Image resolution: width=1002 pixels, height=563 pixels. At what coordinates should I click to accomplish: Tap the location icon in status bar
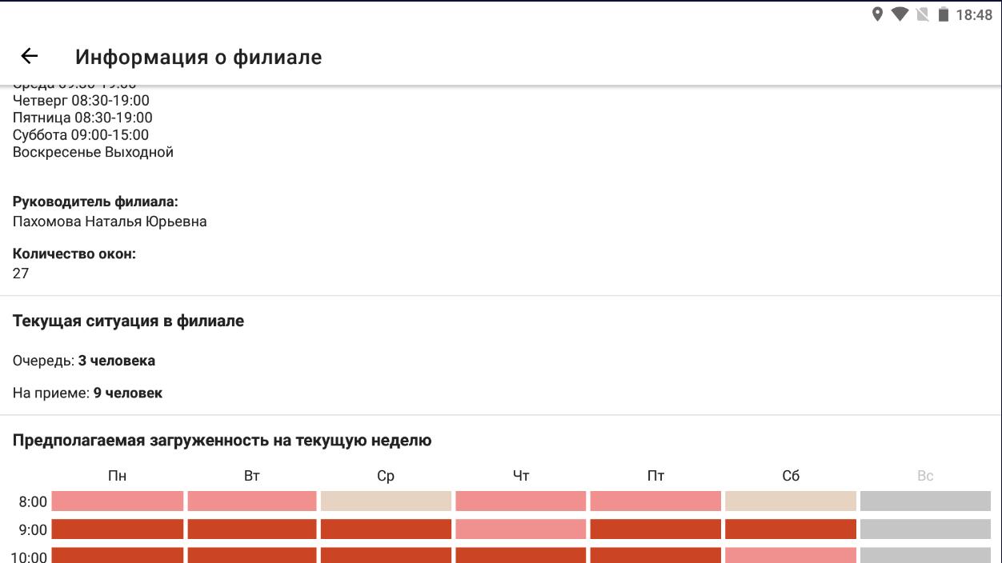coord(877,14)
